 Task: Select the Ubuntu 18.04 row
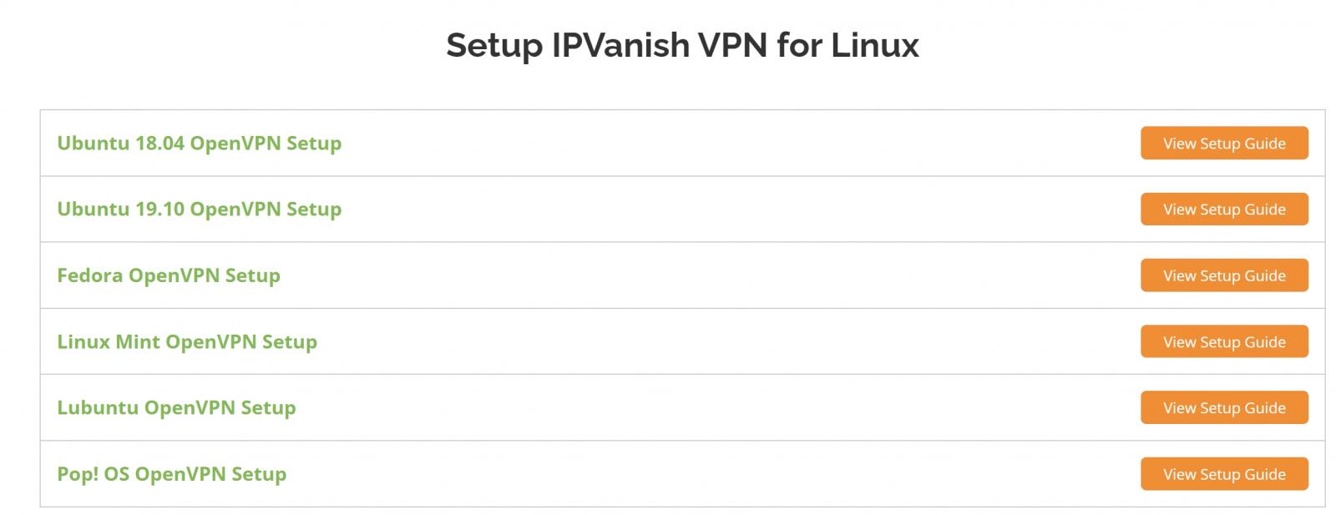(x=668, y=143)
